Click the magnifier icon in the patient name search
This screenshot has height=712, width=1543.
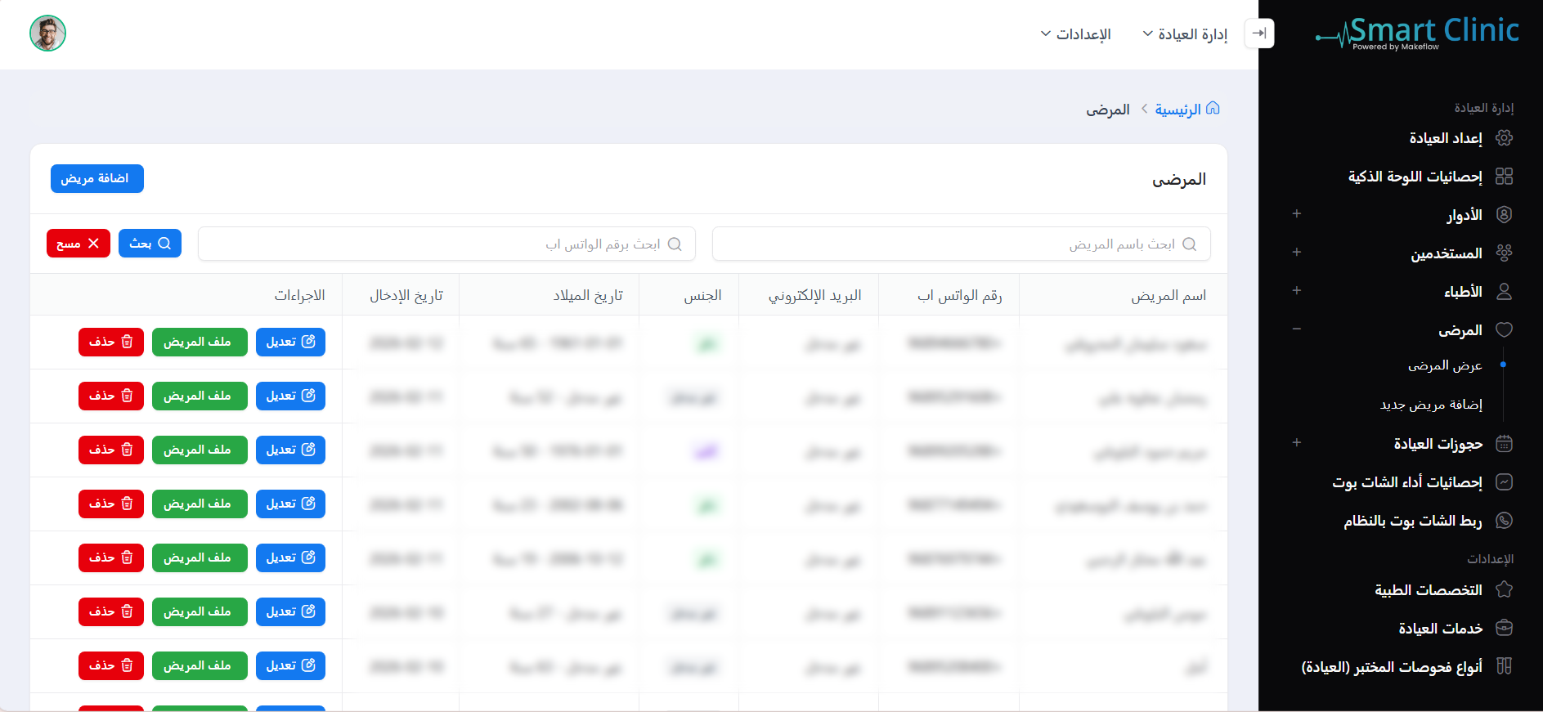[1190, 244]
